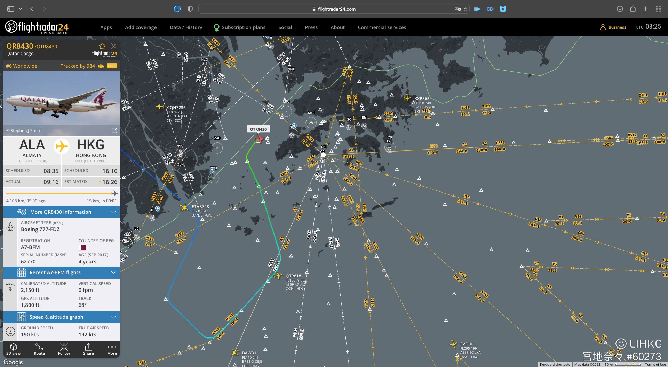The width and height of the screenshot is (668, 367).
Task: Click the Safari address bar
Action: point(333,9)
